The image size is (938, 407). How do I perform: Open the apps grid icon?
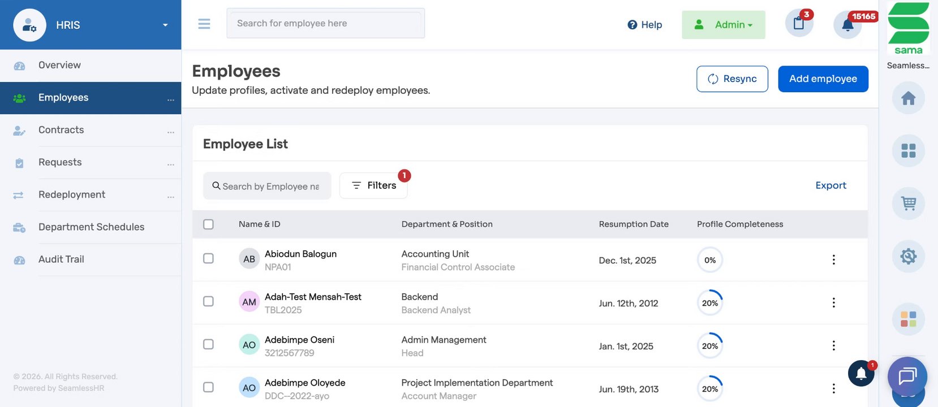[x=908, y=151]
